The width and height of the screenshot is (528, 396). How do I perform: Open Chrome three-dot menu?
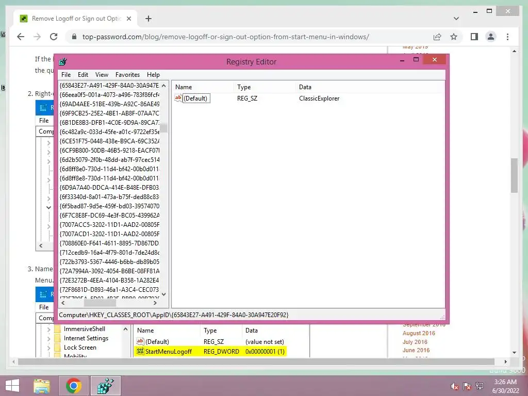507,37
